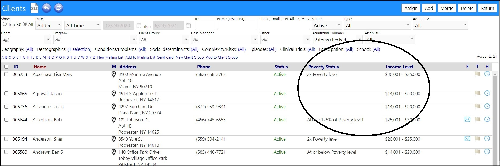Open the Flags dropdown
The height and width of the screenshot is (166, 500).
pos(26,40)
